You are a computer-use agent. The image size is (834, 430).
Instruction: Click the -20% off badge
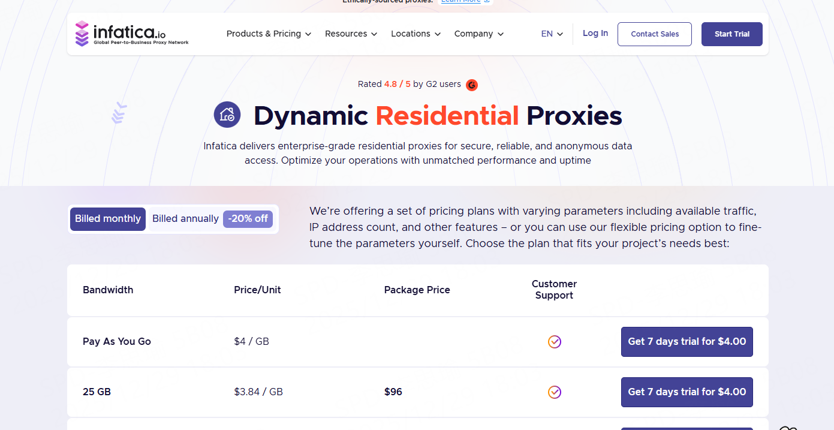(248, 219)
